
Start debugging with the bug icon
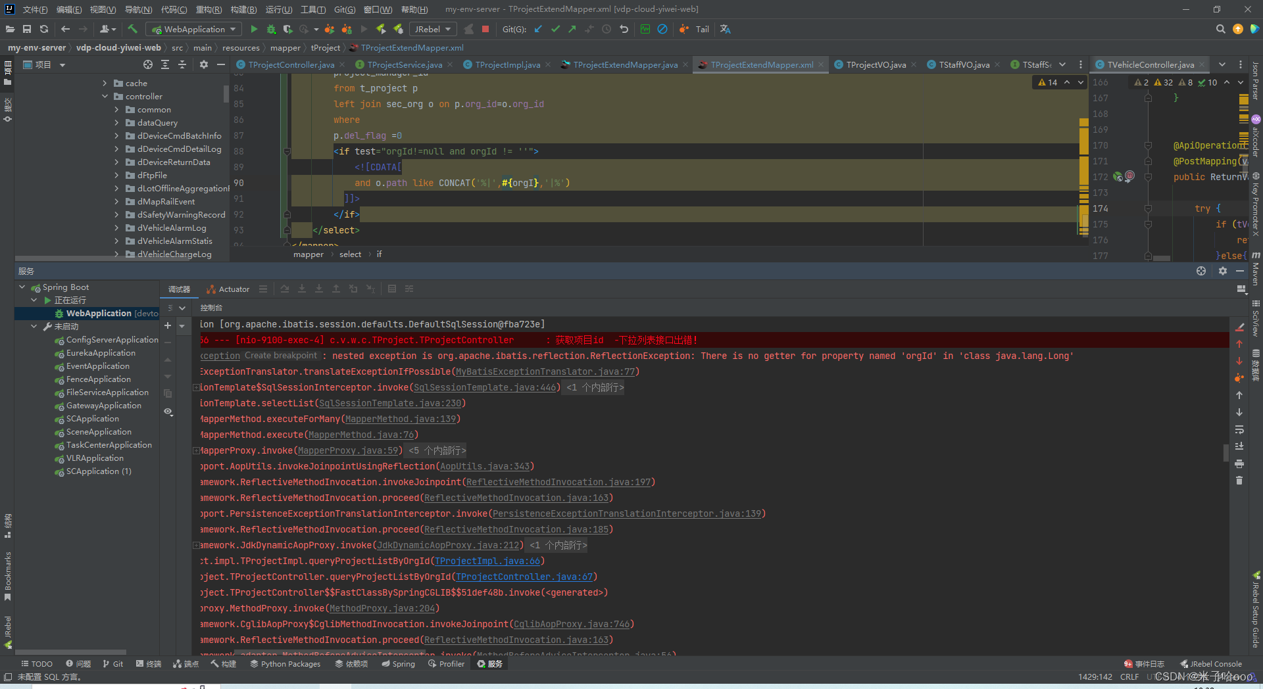pos(270,29)
